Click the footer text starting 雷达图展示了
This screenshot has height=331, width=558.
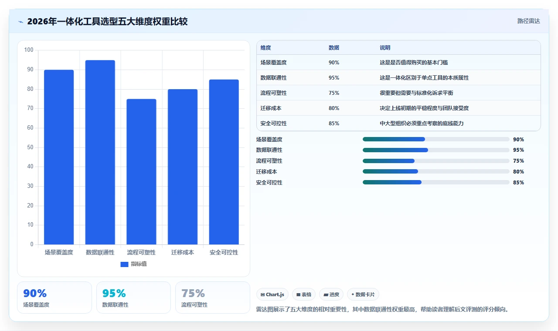(x=383, y=310)
